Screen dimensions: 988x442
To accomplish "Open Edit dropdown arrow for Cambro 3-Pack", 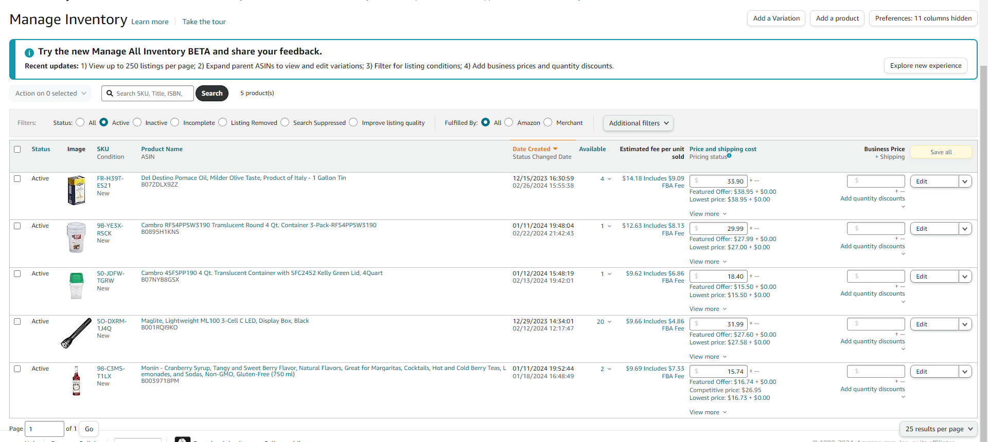I will tap(965, 229).
